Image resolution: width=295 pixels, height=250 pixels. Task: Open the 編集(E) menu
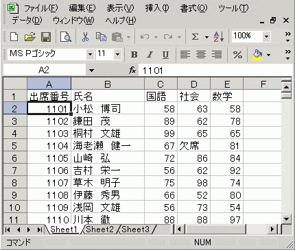(82, 8)
